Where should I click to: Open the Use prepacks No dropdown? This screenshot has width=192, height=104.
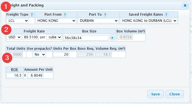coord(39,55)
